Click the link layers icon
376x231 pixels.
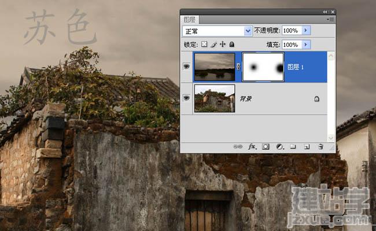pyautogui.click(x=238, y=146)
